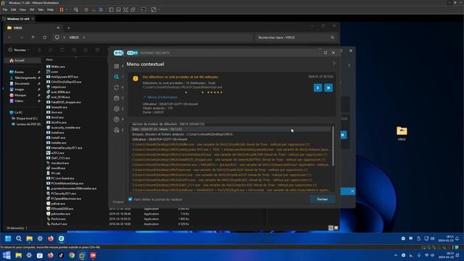Enter VMware full screen mode icon
Viewport: 464px width, 261px height.
[x=125, y=9]
